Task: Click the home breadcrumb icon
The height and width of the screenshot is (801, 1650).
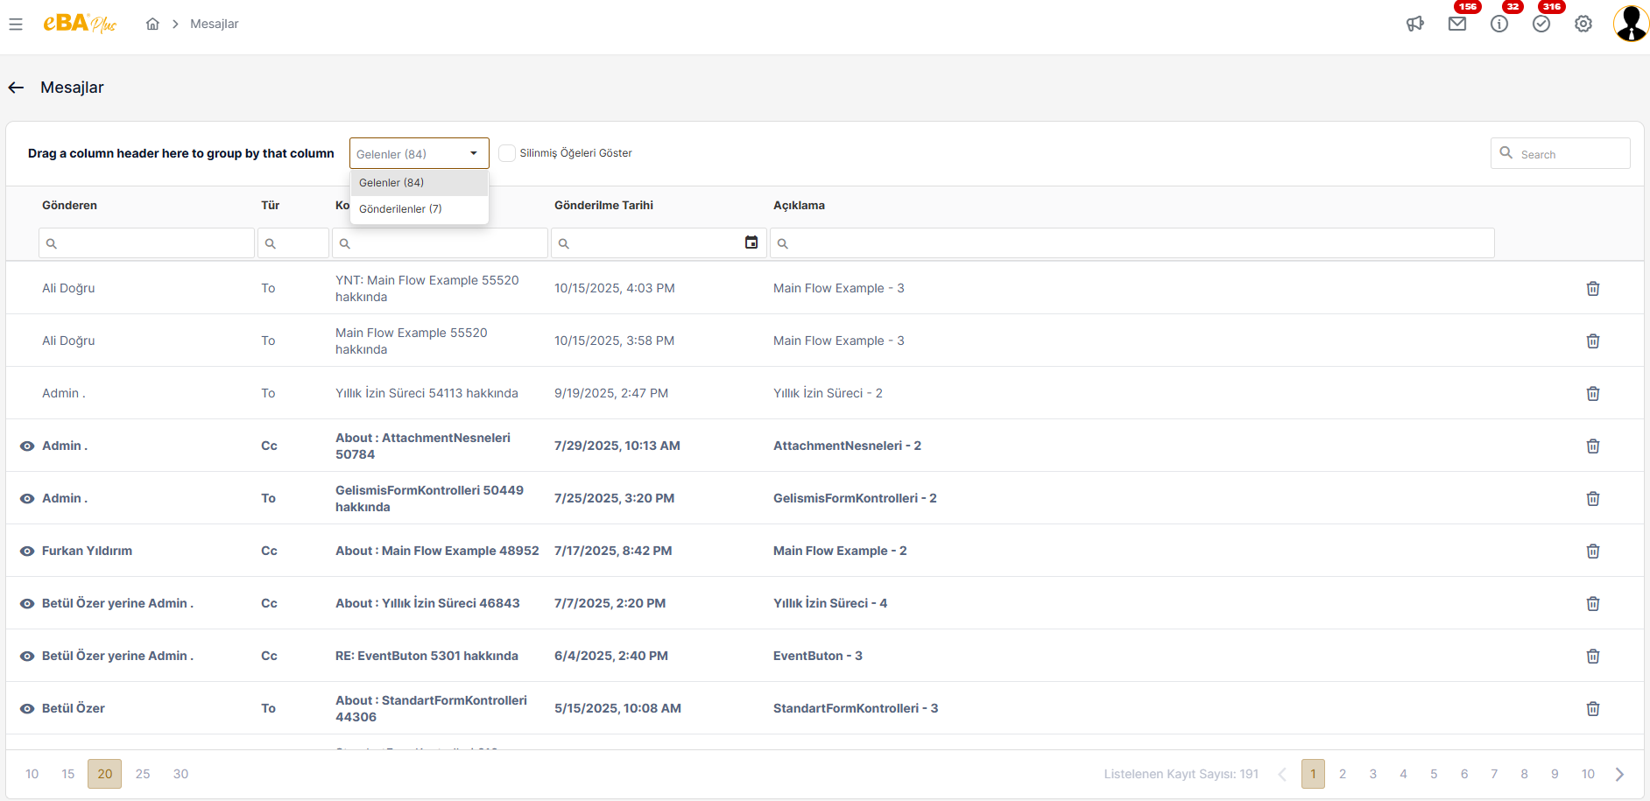Action: 152,25
